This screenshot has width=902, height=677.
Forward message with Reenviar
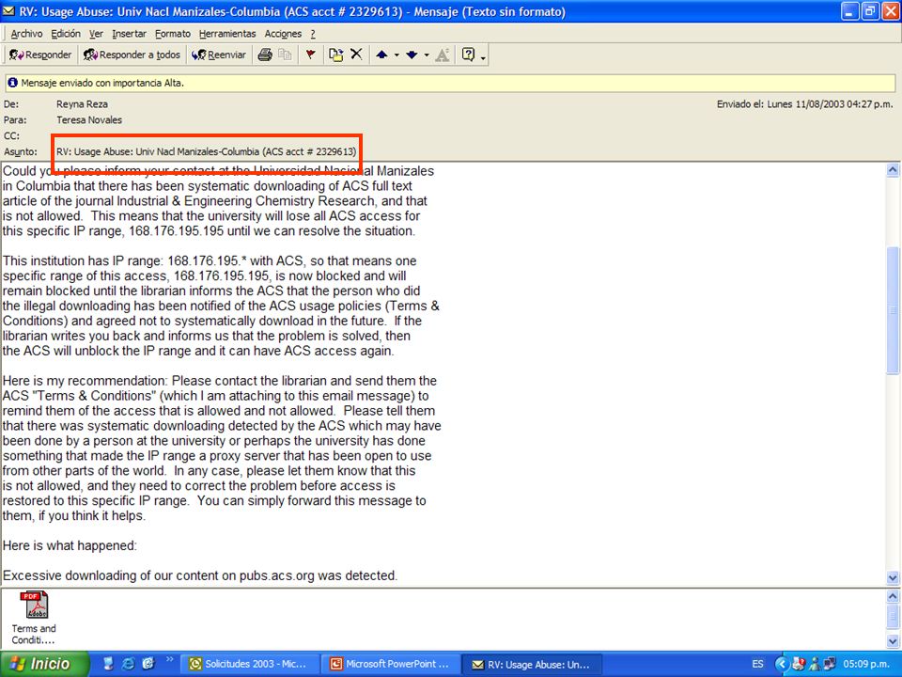click(x=219, y=55)
